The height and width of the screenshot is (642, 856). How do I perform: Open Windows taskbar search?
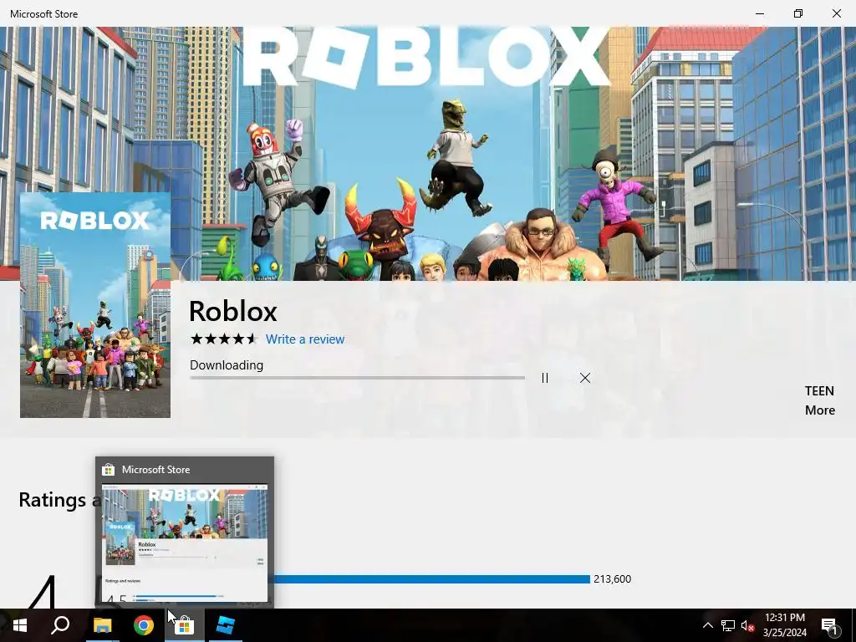60,625
